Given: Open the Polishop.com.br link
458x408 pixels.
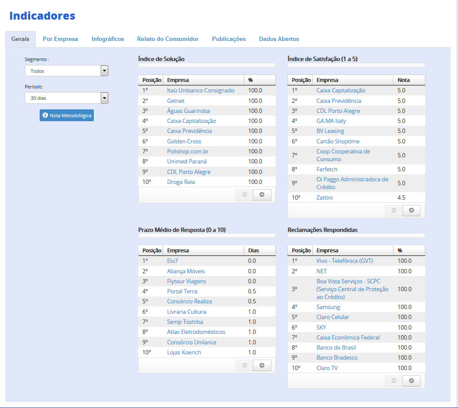Looking at the screenshot, I should (x=188, y=151).
